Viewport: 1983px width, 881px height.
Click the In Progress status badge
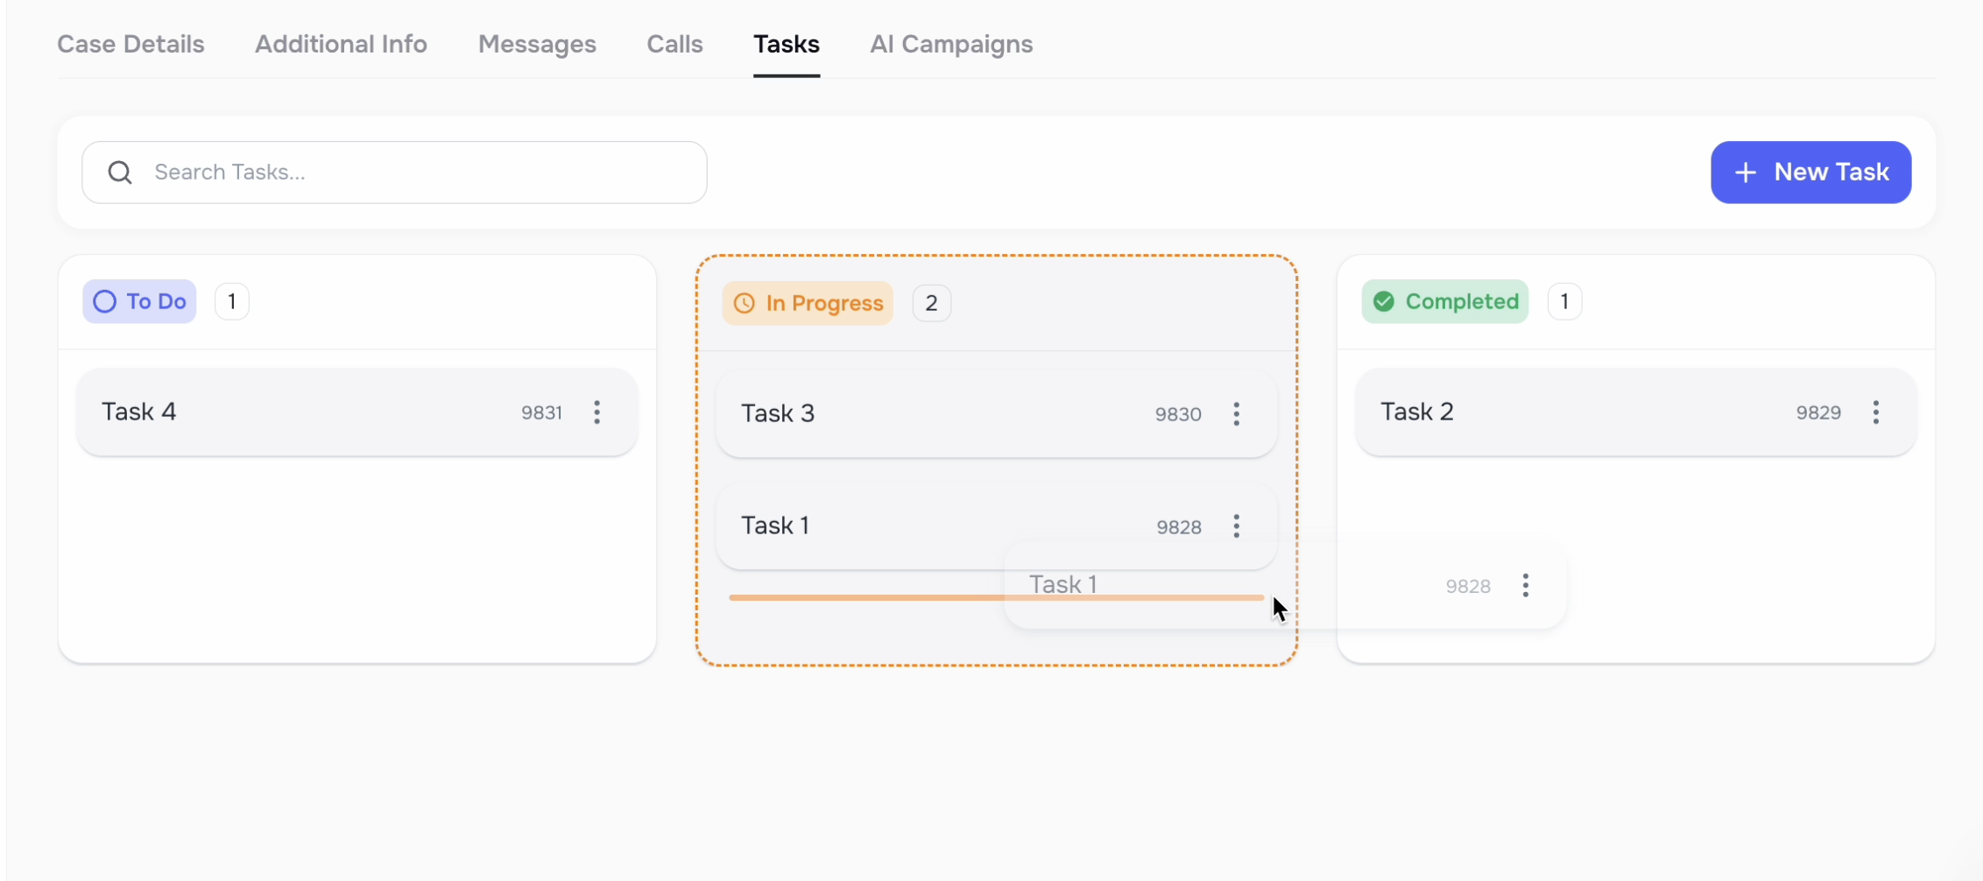click(807, 303)
